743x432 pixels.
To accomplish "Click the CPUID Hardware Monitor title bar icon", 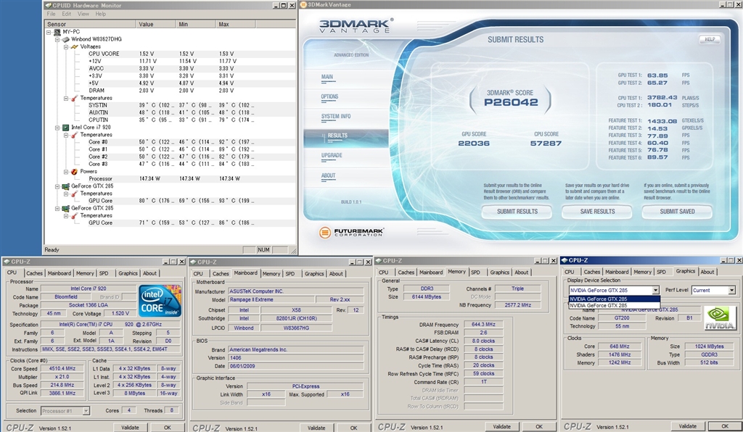I will coord(48,5).
